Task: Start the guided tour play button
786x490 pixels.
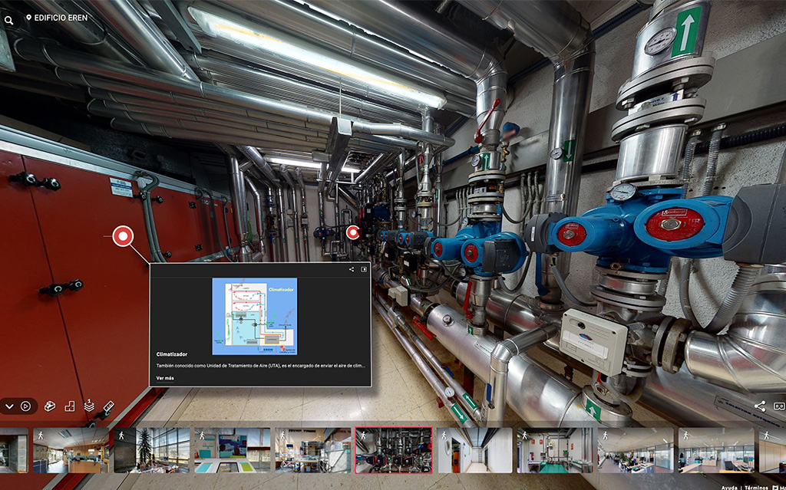Action: (x=25, y=406)
